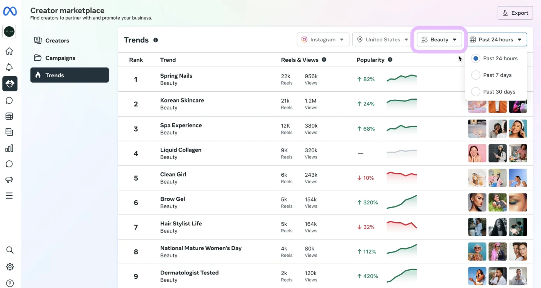The height and width of the screenshot is (288, 541).
Task: Open the National Mature Women's Day trend
Action: pos(201,248)
